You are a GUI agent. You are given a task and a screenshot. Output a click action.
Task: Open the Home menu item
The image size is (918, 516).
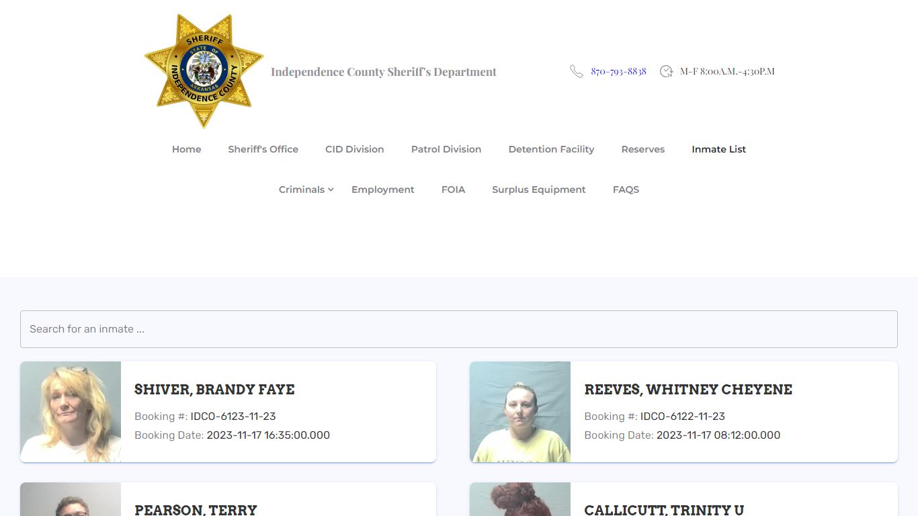(x=187, y=149)
